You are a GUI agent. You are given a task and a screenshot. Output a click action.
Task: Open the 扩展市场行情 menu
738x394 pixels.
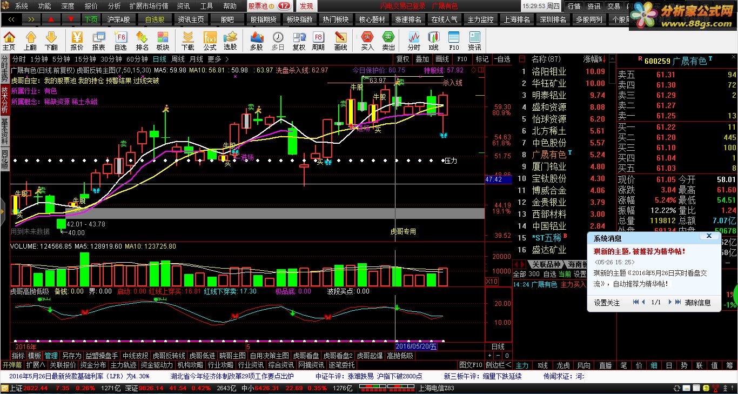click(x=149, y=6)
